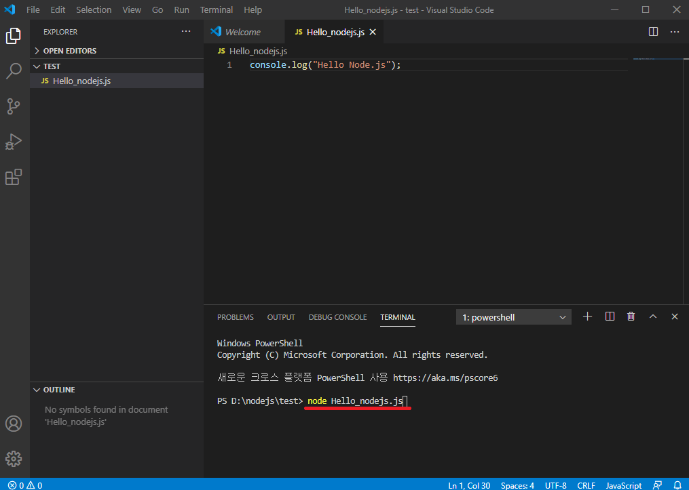This screenshot has width=689, height=490.
Task: Open the Go menu
Action: pos(157,9)
